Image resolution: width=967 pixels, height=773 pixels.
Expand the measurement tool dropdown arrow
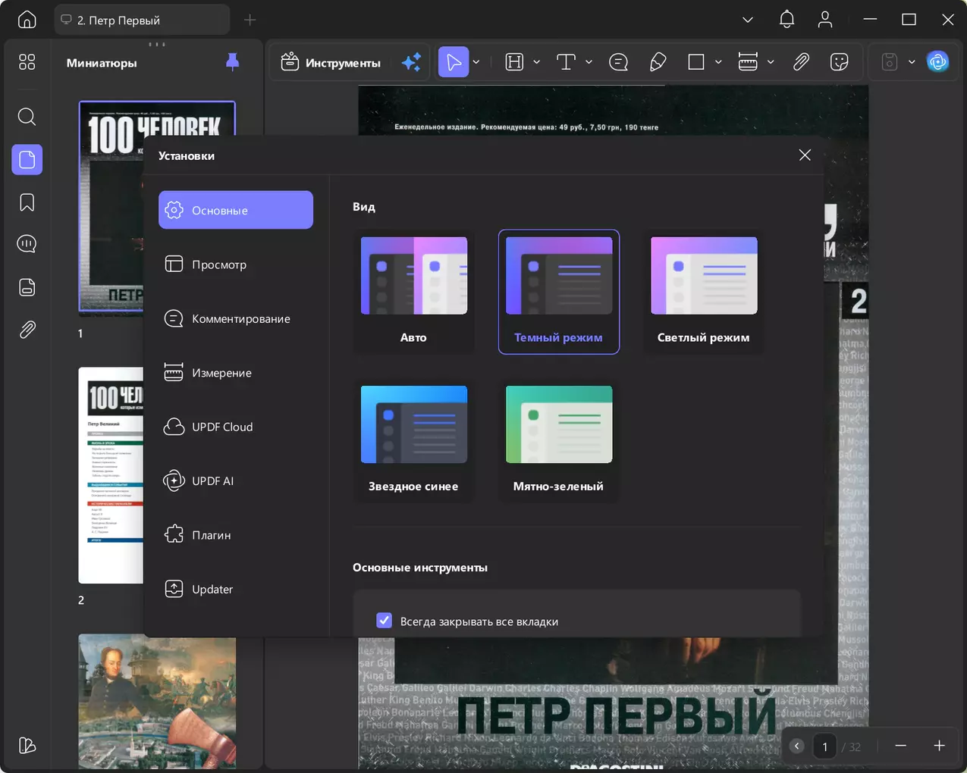pos(771,62)
